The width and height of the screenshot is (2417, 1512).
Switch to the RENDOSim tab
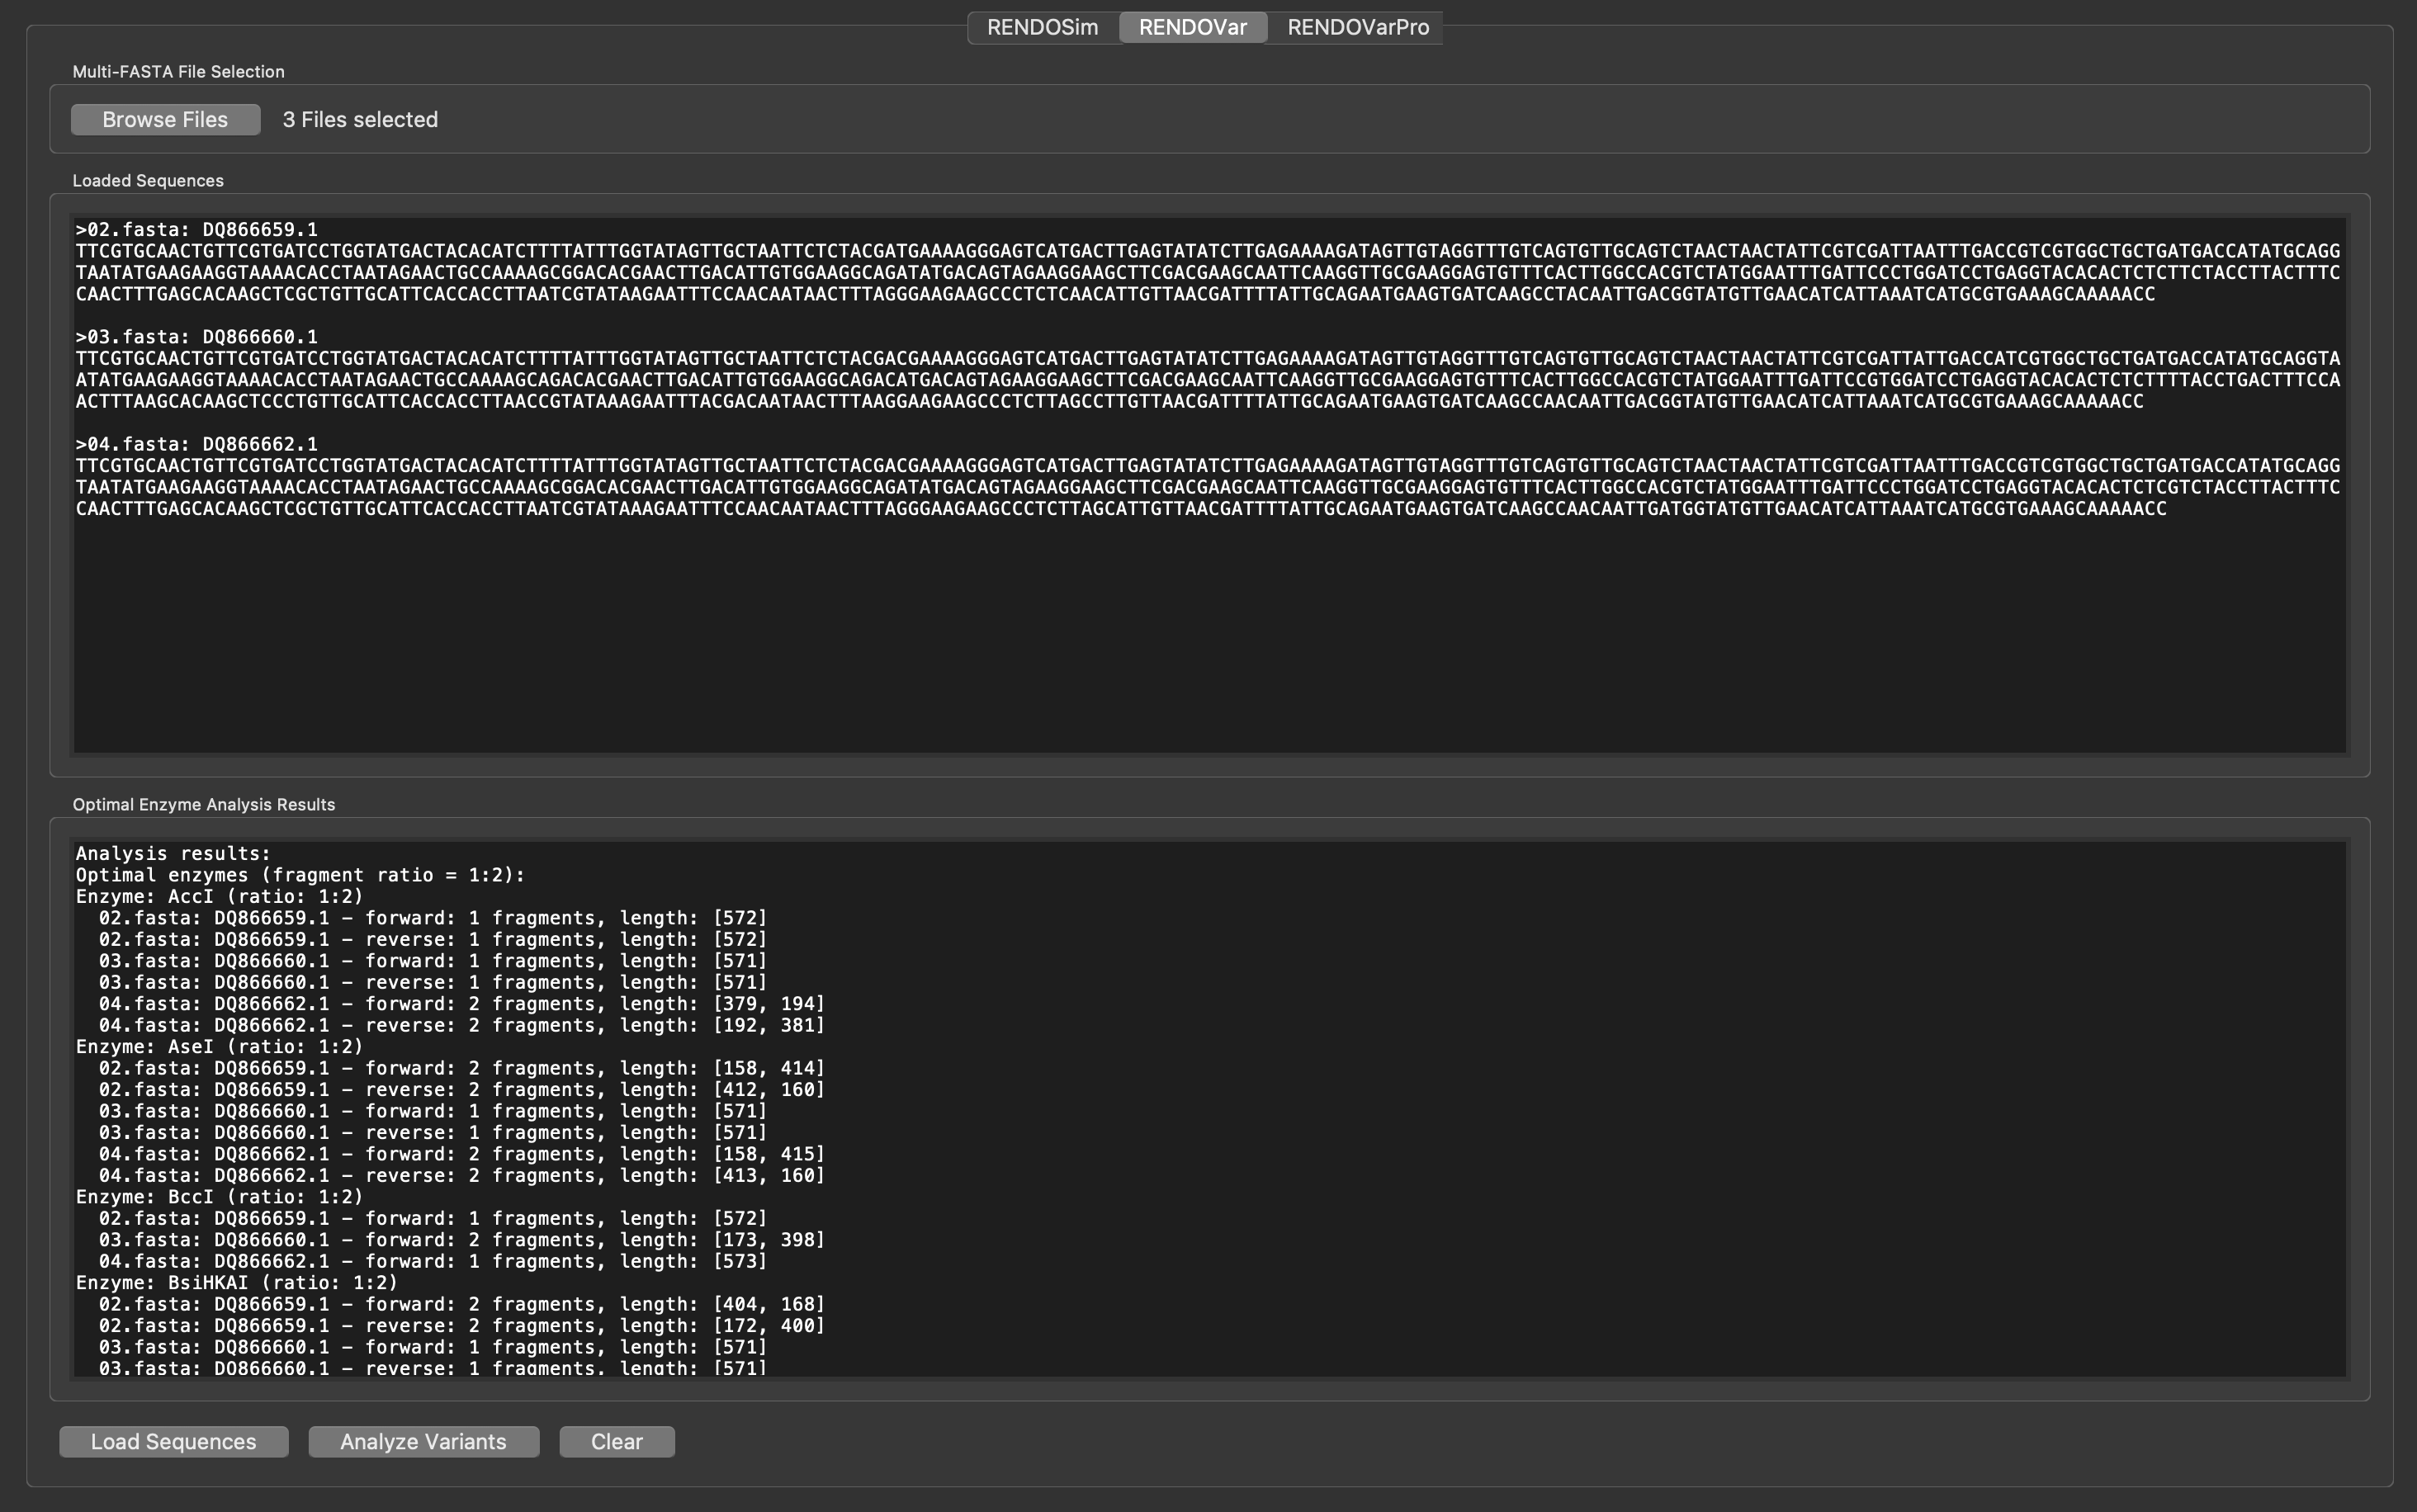point(1042,27)
